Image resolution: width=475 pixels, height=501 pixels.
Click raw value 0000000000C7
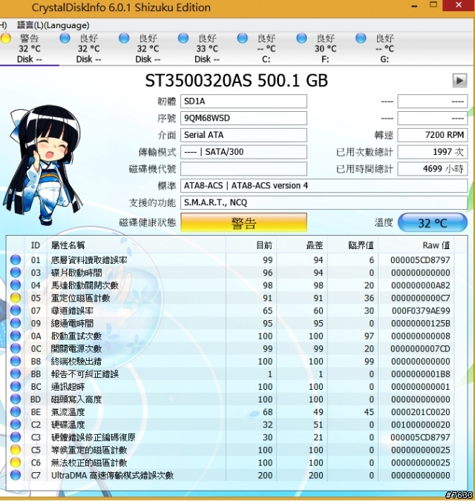pos(421,298)
